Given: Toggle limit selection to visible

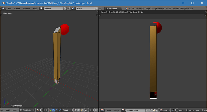Looking at the screenshot, I should pyautogui.click(x=86, y=110).
